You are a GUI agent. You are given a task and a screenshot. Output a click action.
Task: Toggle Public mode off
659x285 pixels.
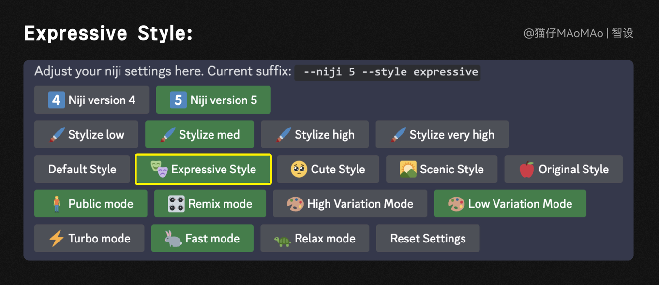pos(90,204)
